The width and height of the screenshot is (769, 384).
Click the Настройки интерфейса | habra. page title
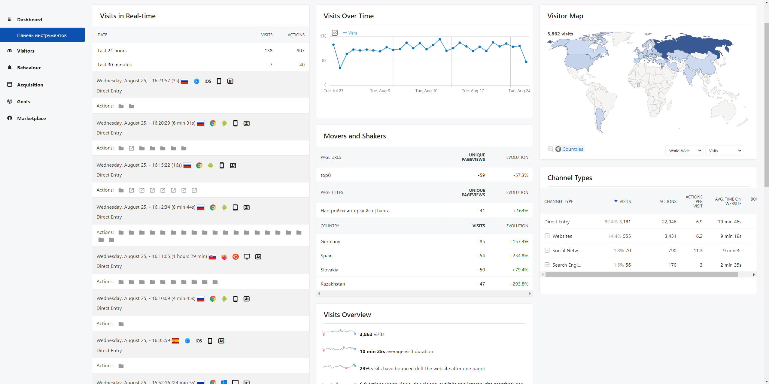[355, 210]
